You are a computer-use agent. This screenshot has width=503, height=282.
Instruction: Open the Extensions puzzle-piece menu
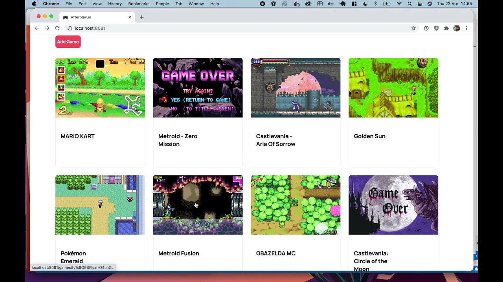[446, 28]
